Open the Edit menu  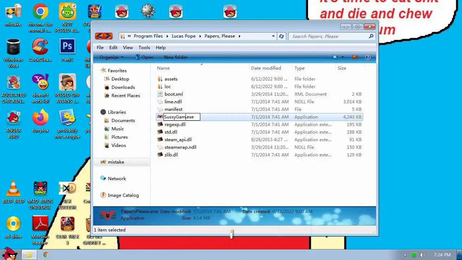tap(113, 47)
